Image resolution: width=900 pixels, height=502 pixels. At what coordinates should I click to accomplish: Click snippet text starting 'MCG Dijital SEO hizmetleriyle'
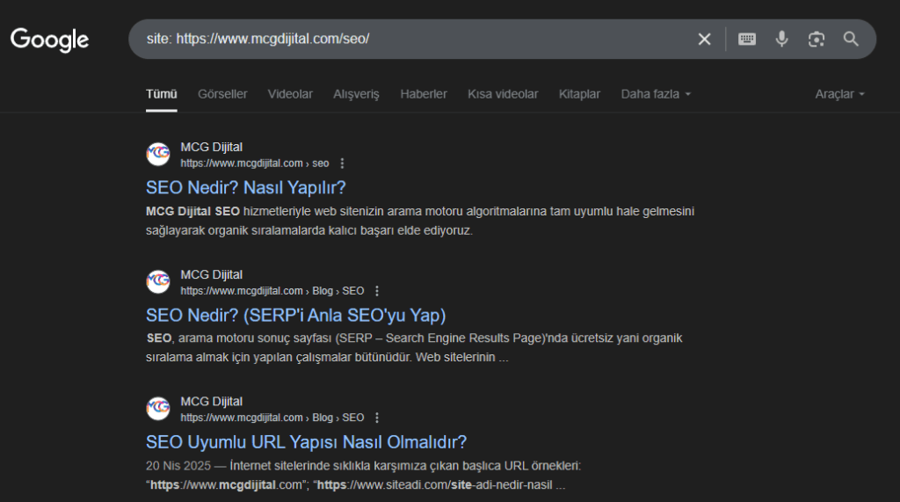point(420,222)
